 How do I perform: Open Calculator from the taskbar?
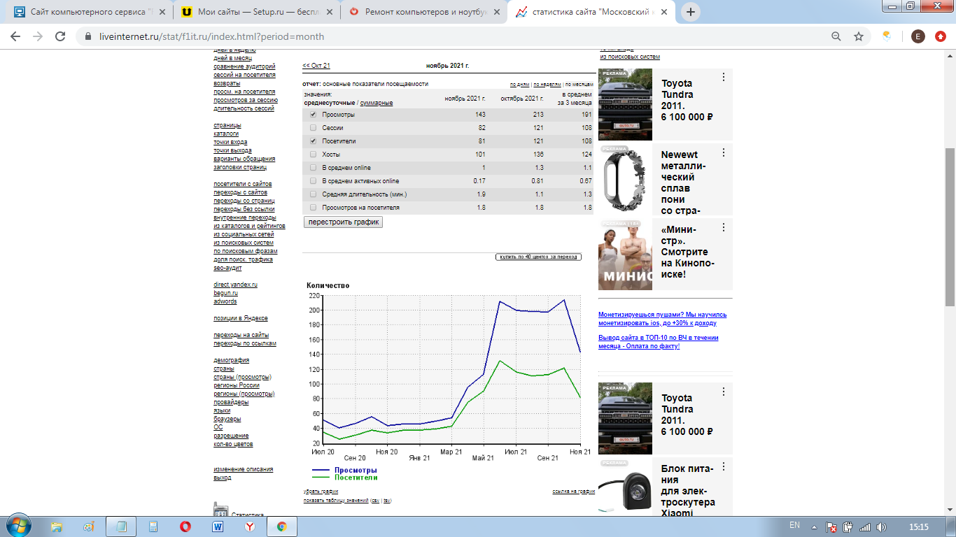point(153,527)
